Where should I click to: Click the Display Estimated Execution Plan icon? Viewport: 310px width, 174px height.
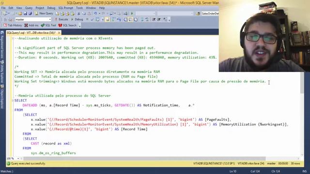(97, 19)
